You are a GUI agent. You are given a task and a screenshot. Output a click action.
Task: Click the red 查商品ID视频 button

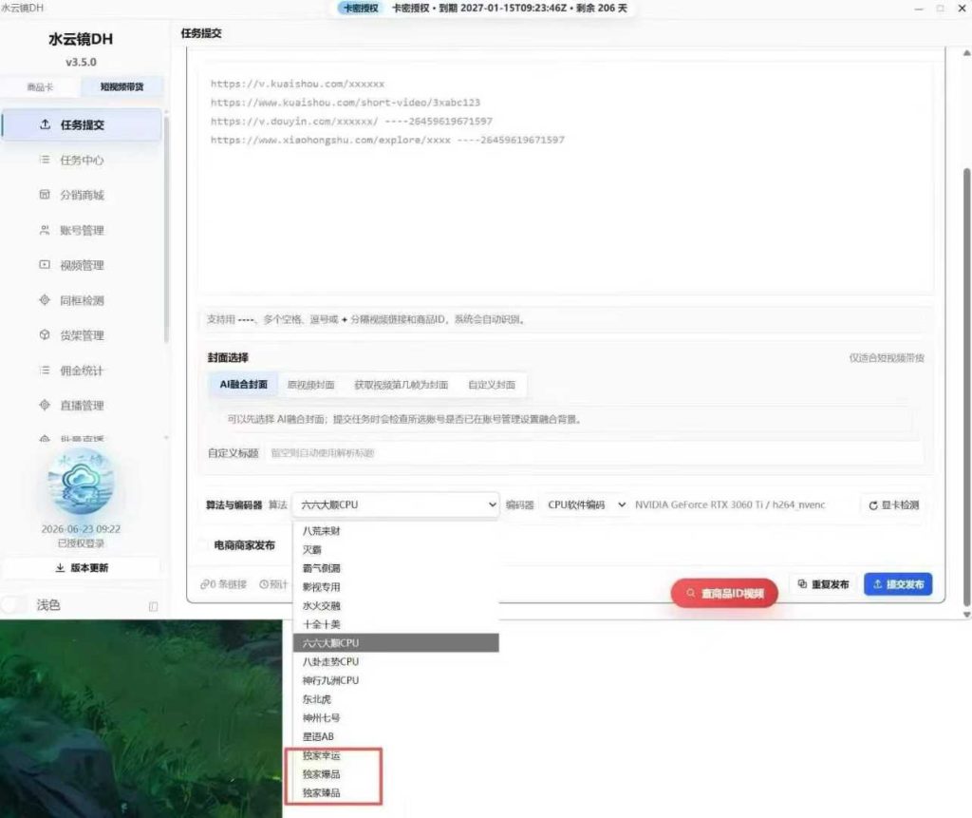724,594
